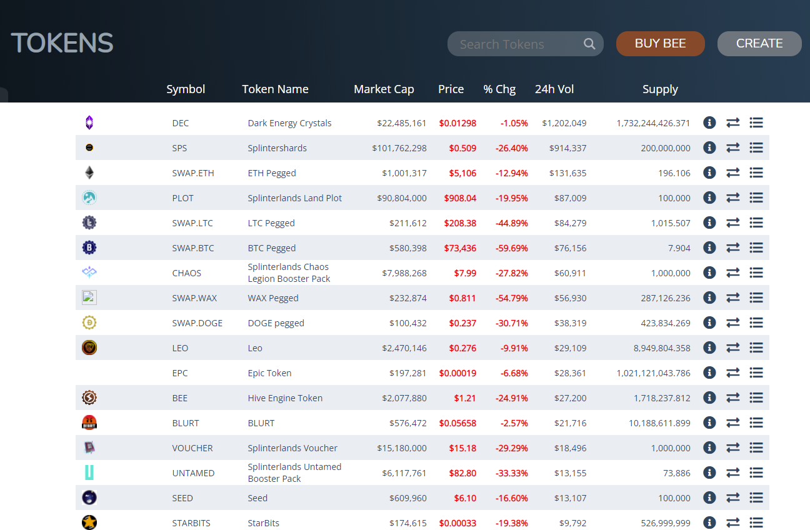Sort by Token Name column header
810x530 pixels.
coord(275,89)
